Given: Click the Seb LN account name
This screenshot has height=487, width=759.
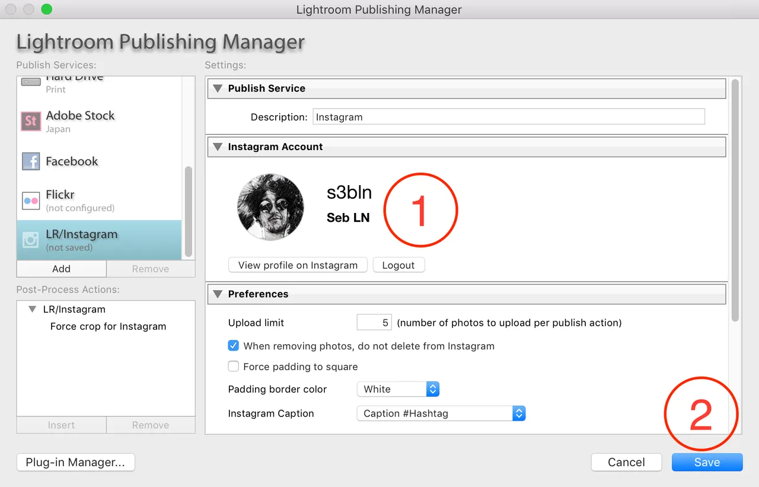Looking at the screenshot, I should 348,218.
